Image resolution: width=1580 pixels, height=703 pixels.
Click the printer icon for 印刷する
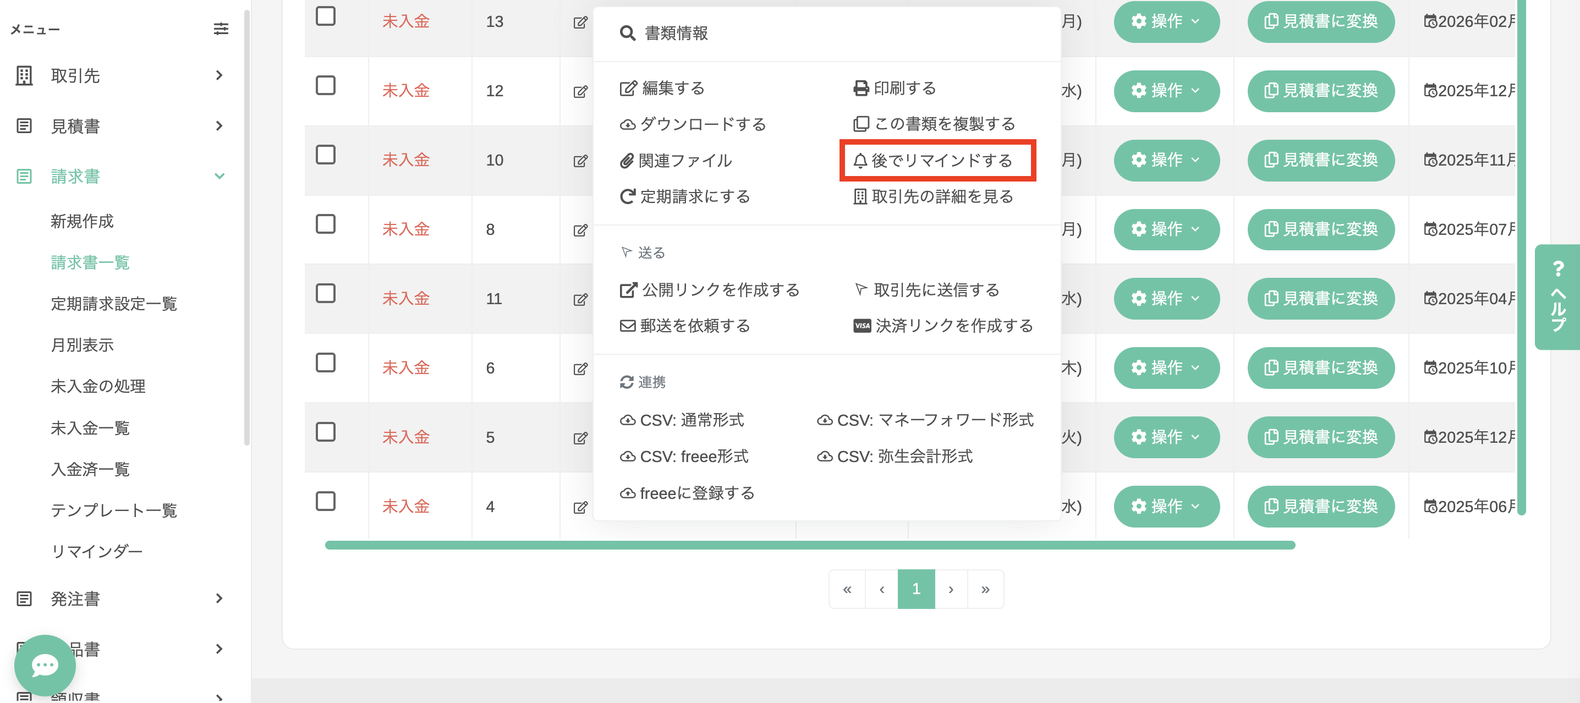click(860, 89)
